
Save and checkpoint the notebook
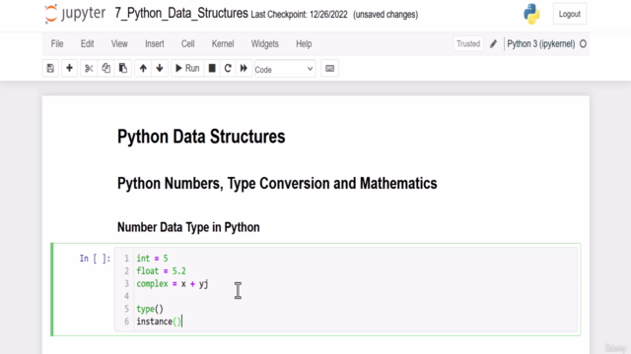(50, 68)
